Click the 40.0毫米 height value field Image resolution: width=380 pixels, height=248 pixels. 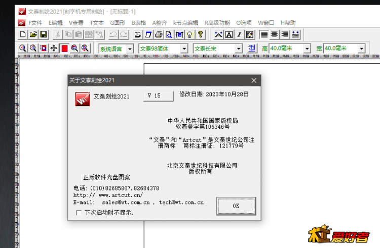[x=287, y=48]
